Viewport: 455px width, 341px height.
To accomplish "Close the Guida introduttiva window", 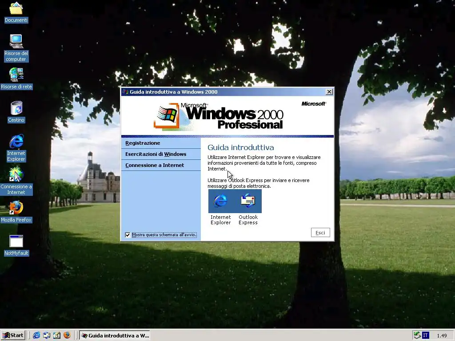I will click(x=329, y=92).
